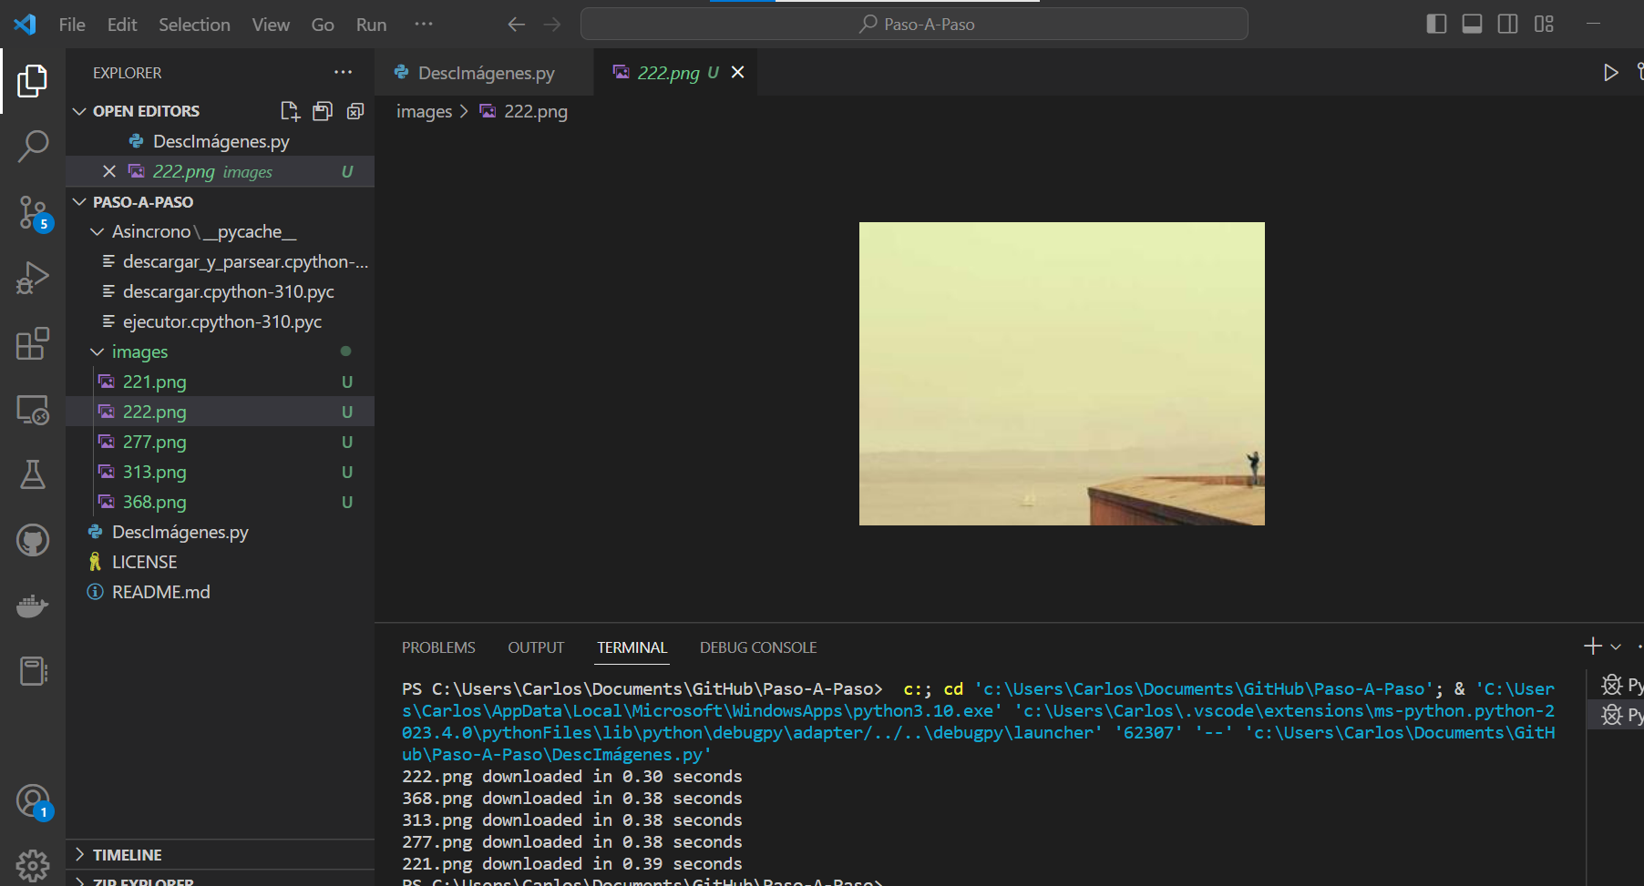1644x886 pixels.
Task: Open the Remote Explorer view
Action: tap(33, 410)
